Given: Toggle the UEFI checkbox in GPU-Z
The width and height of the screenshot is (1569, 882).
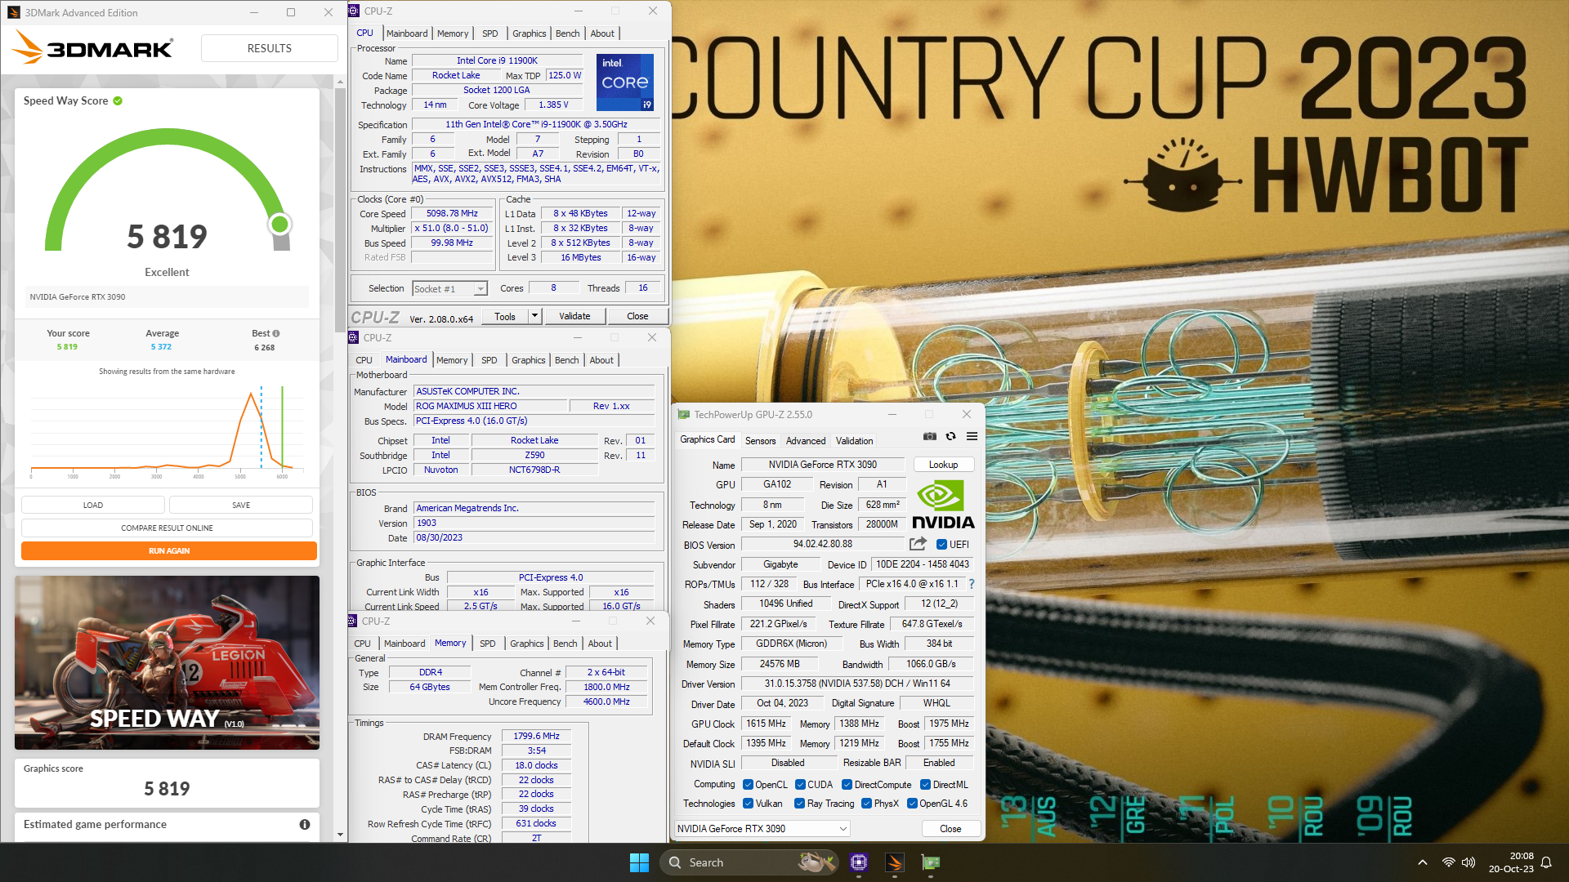Looking at the screenshot, I should pyautogui.click(x=941, y=545).
